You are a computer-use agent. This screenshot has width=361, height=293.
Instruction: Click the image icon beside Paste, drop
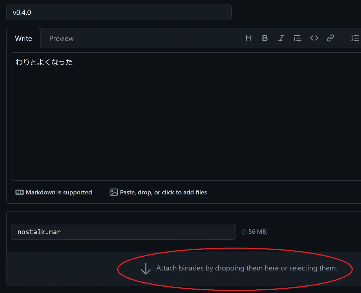[114, 192]
